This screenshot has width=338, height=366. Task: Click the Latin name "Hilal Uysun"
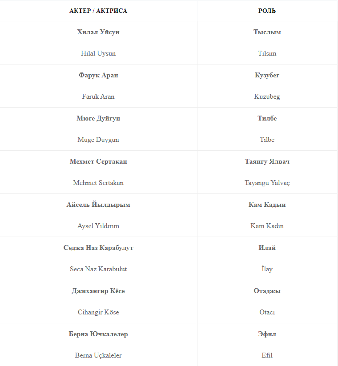coord(98,53)
